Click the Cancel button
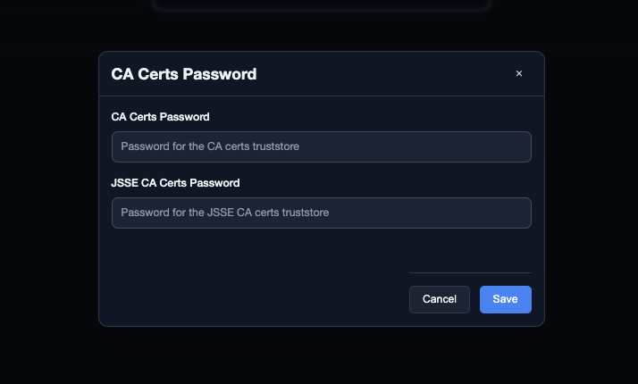This screenshot has width=638, height=384. pos(440,299)
